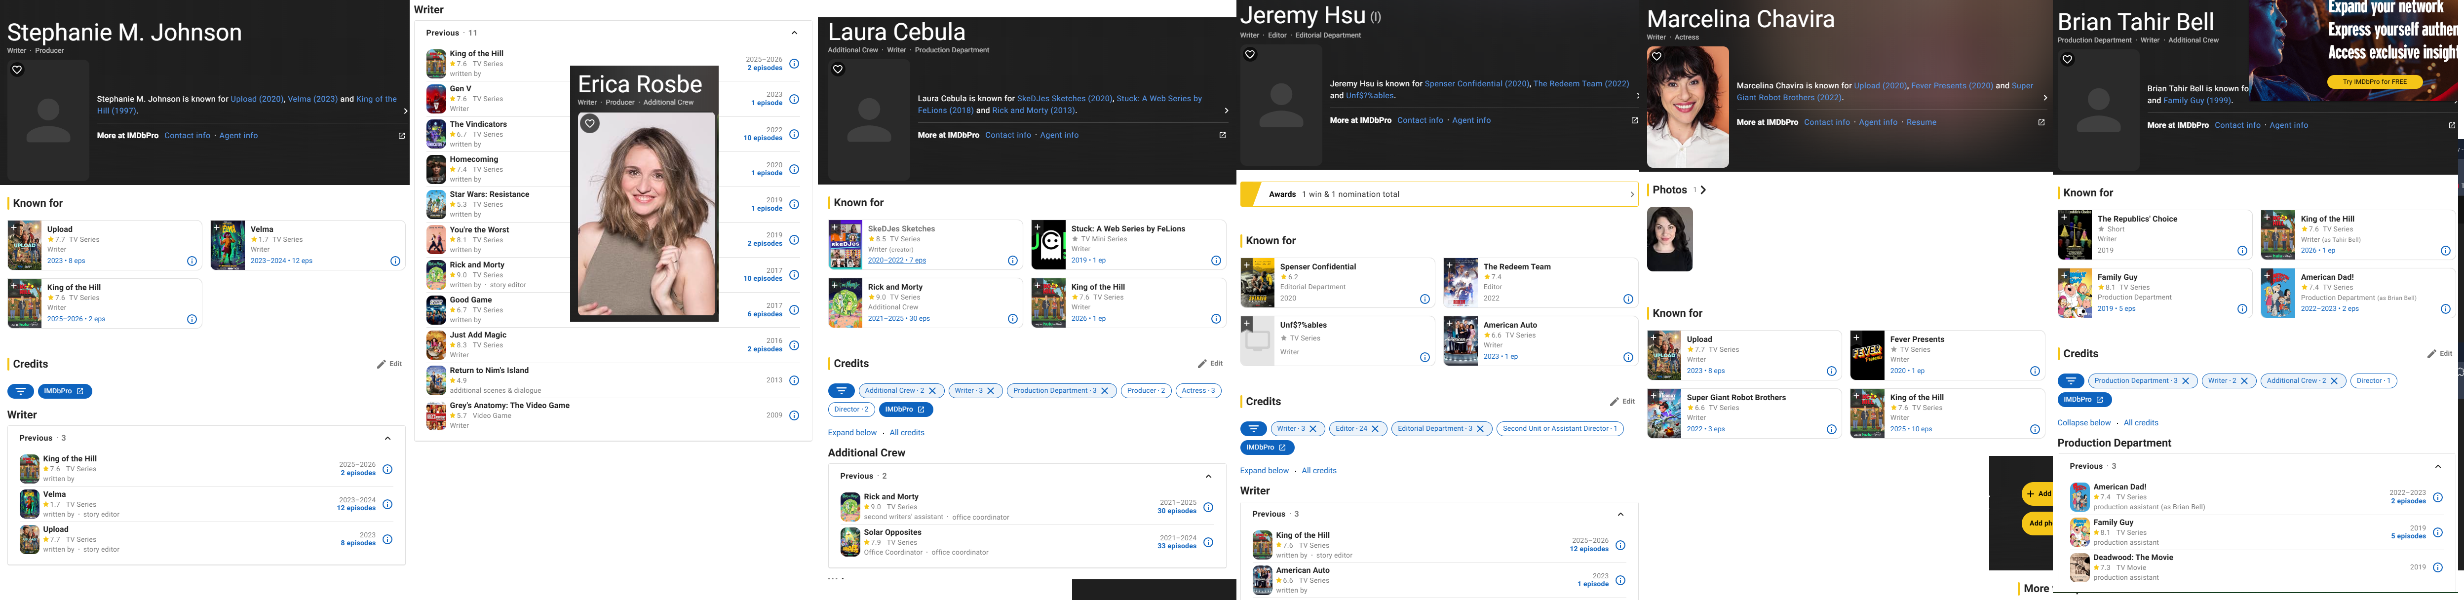Show info for Gen V in the Writer list

point(794,100)
